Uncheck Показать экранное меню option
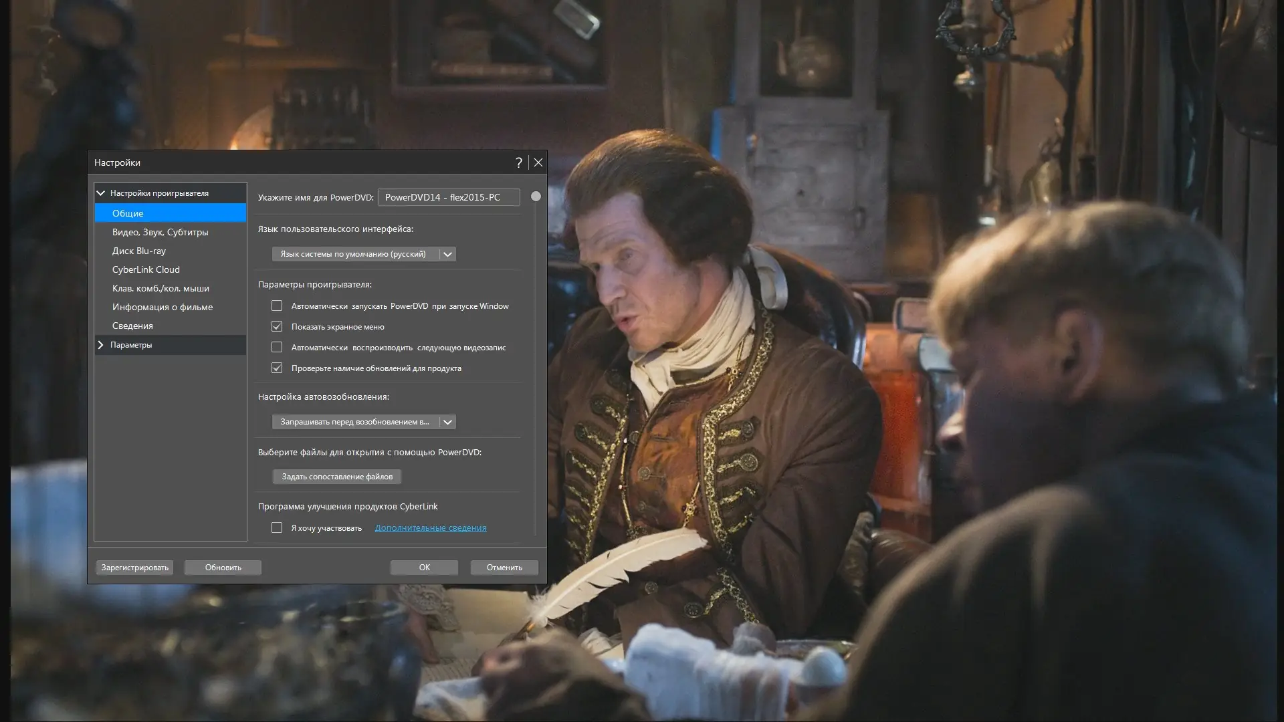The image size is (1284, 722). pos(277,327)
